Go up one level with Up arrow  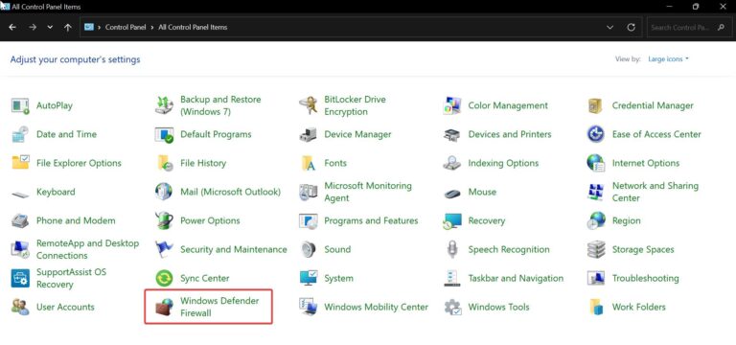pyautogui.click(x=68, y=27)
